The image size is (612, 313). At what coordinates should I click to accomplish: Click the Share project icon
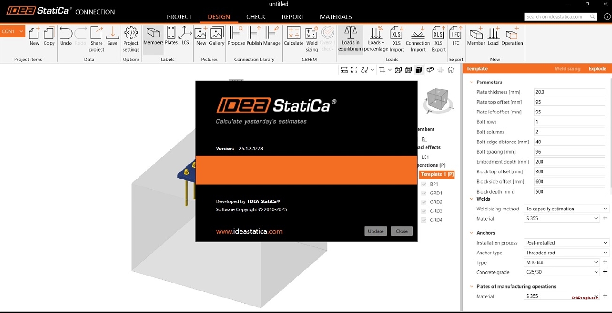point(96,39)
